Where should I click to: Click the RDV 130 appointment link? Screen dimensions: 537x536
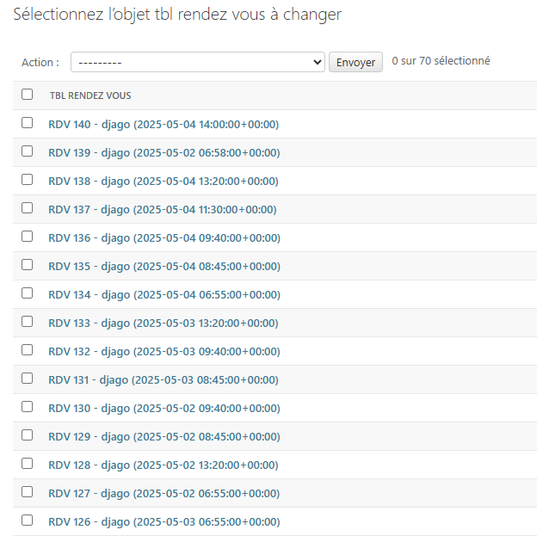164,409
